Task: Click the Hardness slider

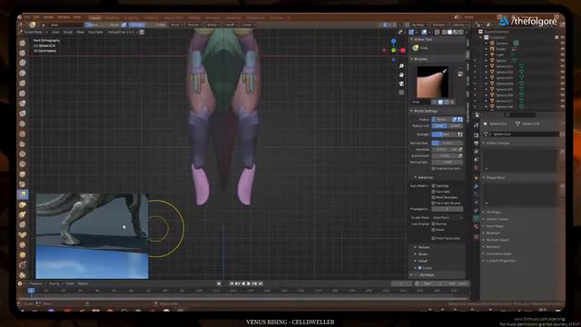Action: click(441, 149)
